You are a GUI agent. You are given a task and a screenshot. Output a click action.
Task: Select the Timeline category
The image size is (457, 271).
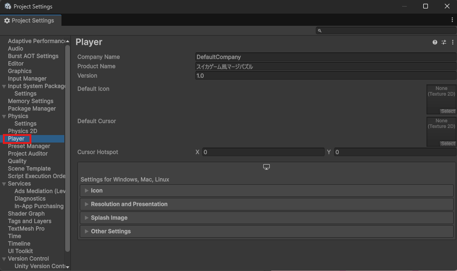(x=19, y=244)
